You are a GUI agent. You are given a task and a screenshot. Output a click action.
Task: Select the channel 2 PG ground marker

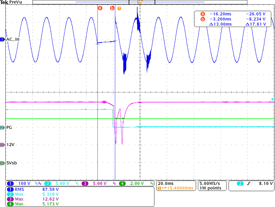pos(3,127)
